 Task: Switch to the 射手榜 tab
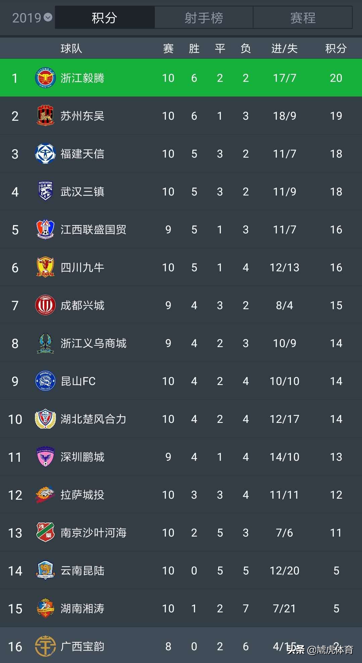[204, 18]
